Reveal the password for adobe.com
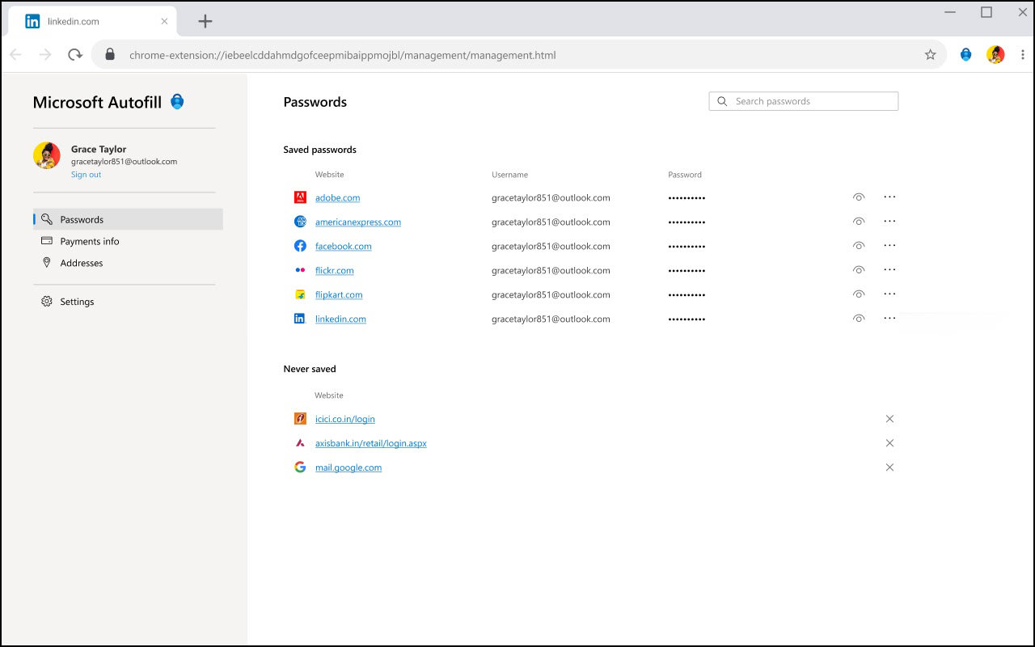 (859, 197)
